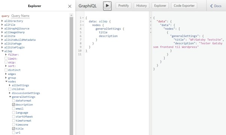Open query History
Screen dimensions: 226x135
pos(141,6)
